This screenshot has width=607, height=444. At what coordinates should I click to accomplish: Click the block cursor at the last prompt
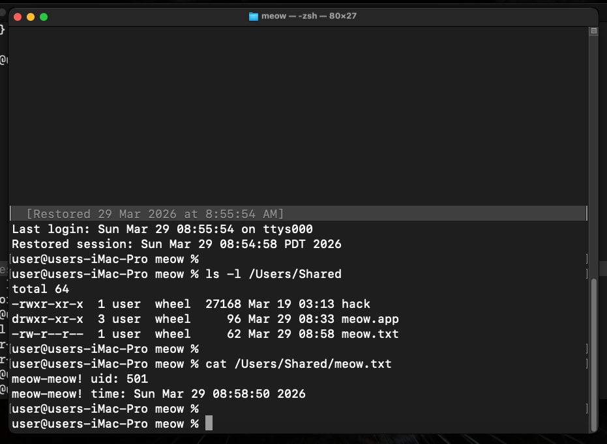[209, 424]
